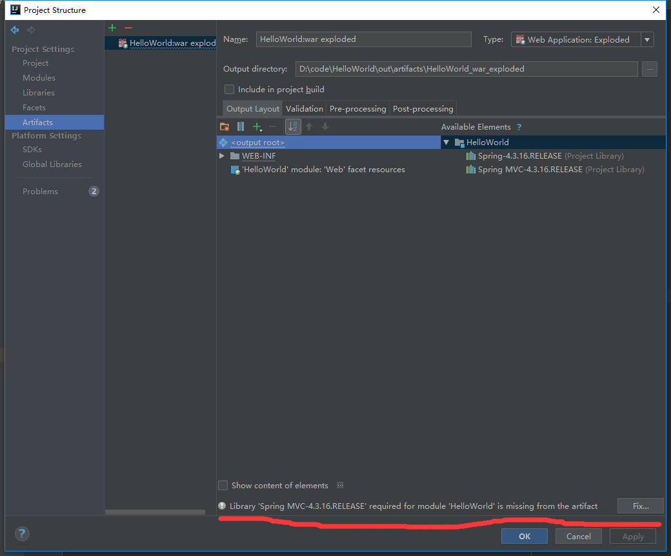Open Add Copy Of plus menu
671x556 pixels.
[257, 126]
